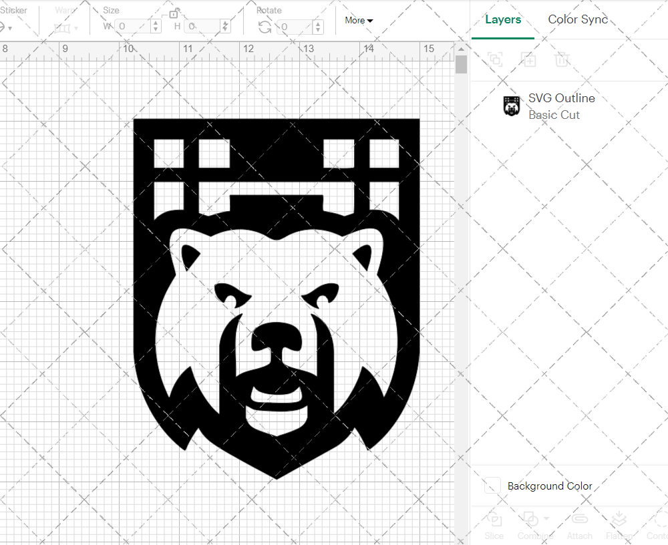Viewport: 668px width, 545px height.
Task: Click the Duplicate layer icon
Action: (528, 59)
